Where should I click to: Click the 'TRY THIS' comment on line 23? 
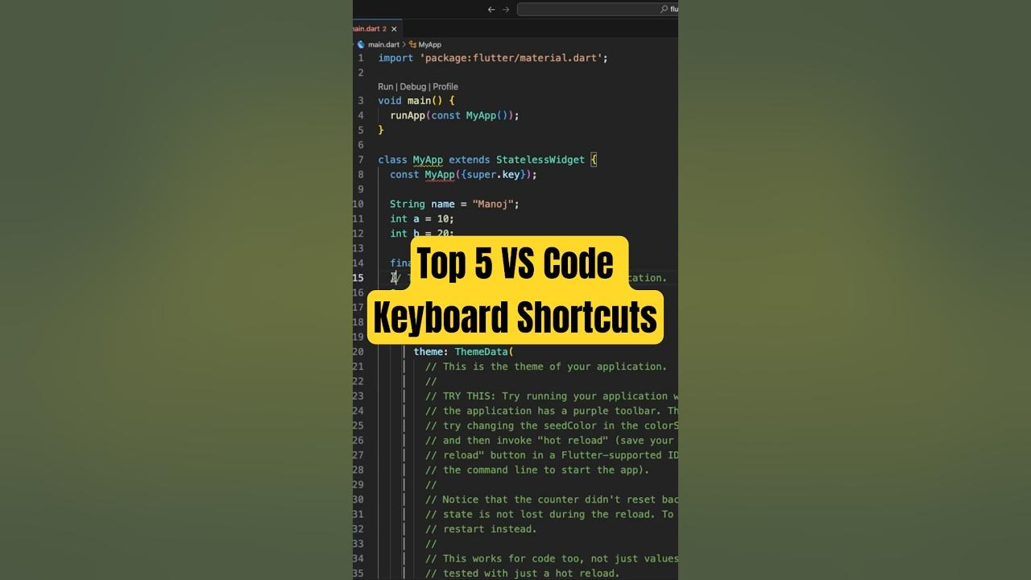[552, 396]
